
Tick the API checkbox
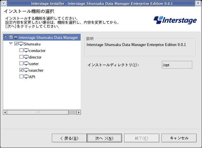(22, 77)
